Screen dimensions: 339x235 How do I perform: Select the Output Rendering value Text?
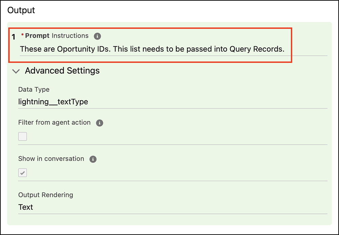25,207
